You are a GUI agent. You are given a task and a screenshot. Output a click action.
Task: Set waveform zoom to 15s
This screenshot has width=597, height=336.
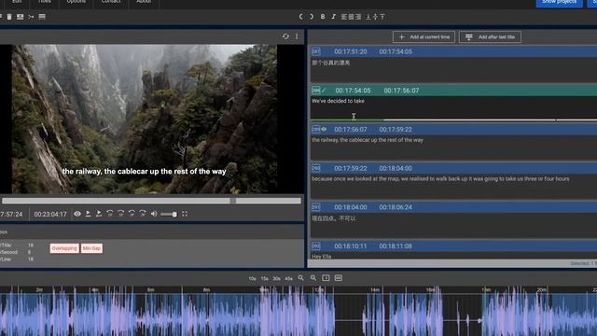pyautogui.click(x=264, y=278)
